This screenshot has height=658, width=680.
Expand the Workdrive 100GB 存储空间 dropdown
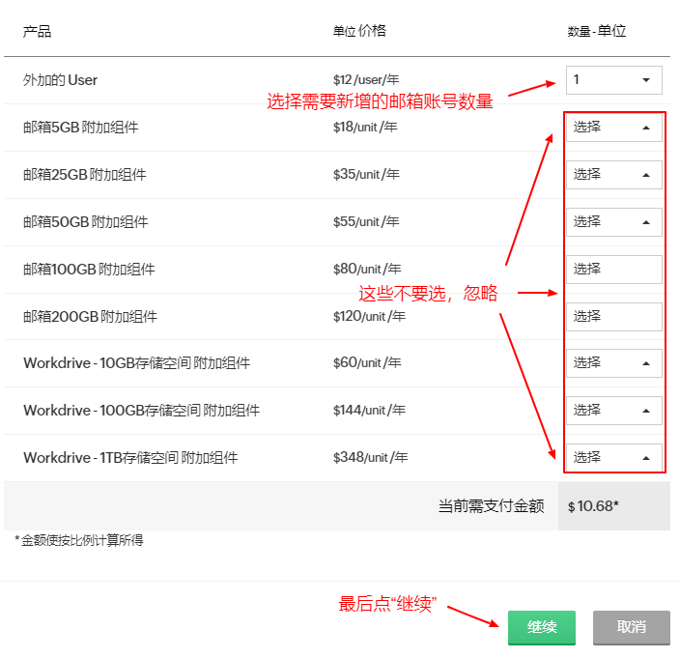[613, 411]
